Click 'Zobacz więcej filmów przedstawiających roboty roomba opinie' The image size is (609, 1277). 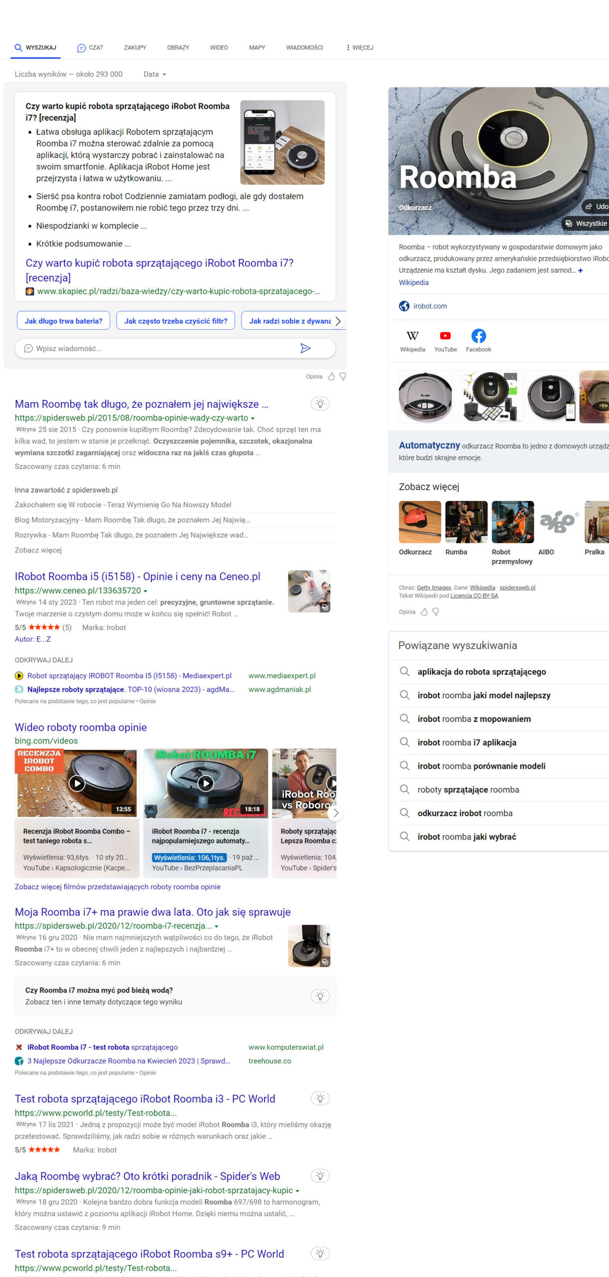coord(118,886)
